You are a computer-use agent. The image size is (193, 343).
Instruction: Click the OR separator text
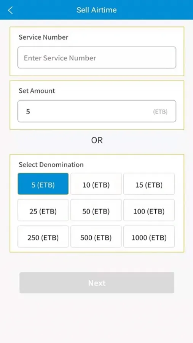(97, 140)
